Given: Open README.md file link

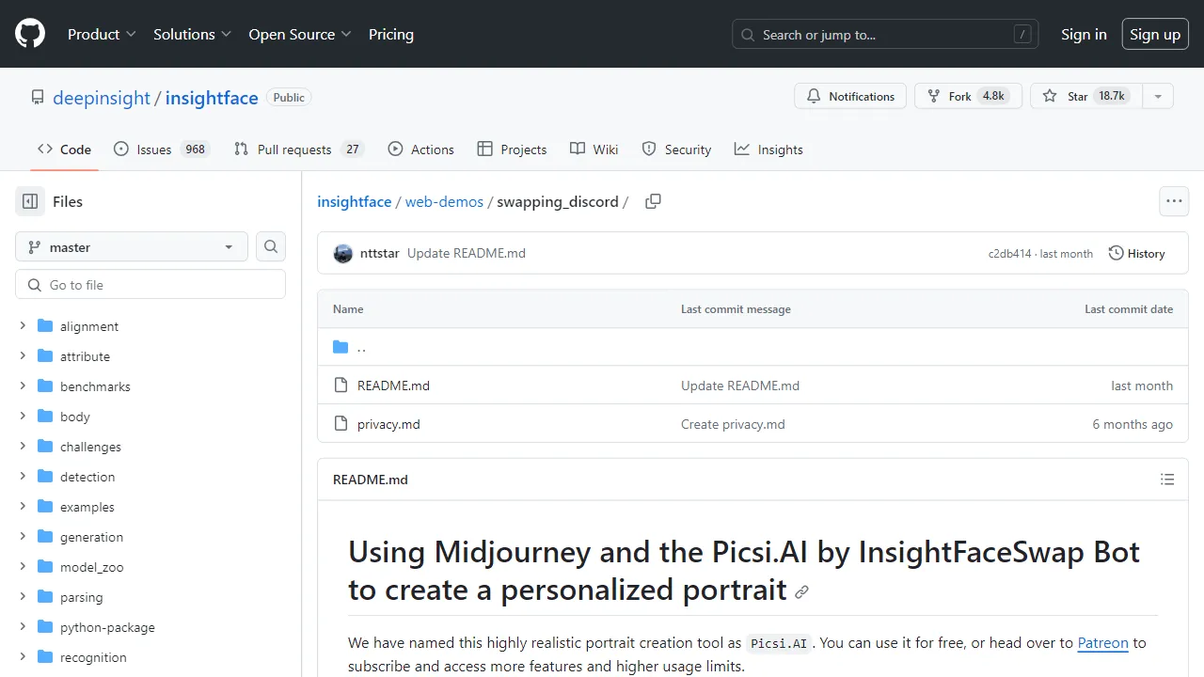Looking at the screenshot, I should (393, 386).
